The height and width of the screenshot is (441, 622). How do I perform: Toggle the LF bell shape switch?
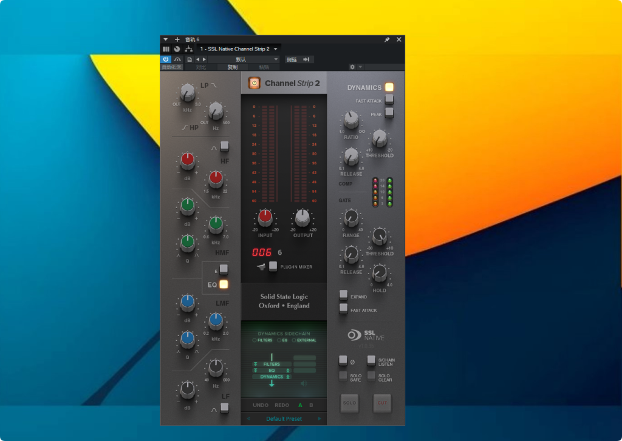point(225,408)
